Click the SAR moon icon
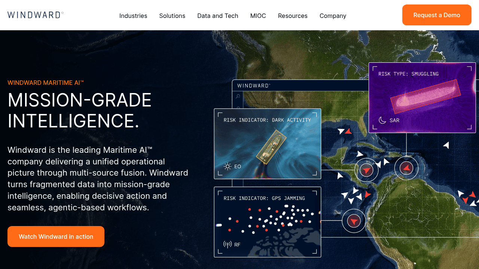The height and width of the screenshot is (269, 479). (382, 120)
